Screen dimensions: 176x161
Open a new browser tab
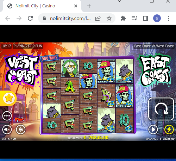(x=89, y=6)
